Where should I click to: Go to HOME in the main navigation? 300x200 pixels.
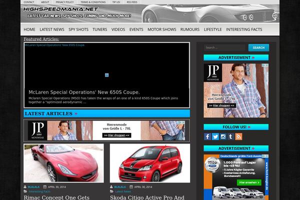(x=29, y=29)
